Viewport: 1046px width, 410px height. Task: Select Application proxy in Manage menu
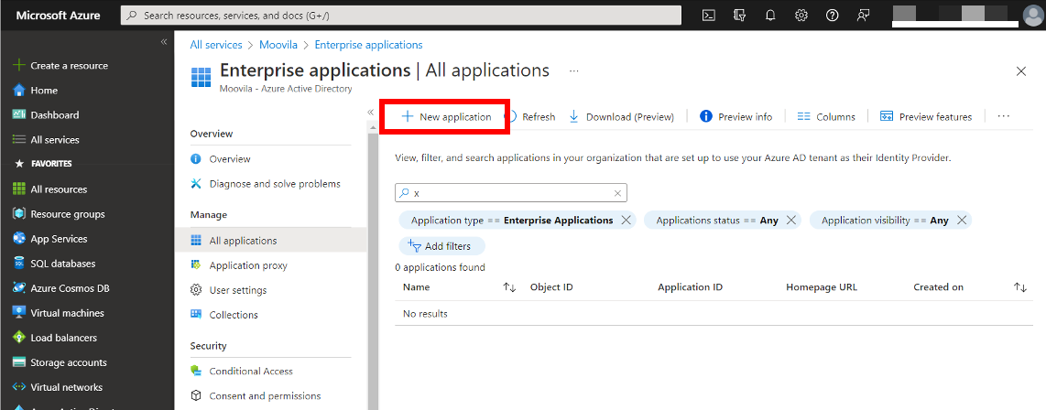(x=247, y=265)
